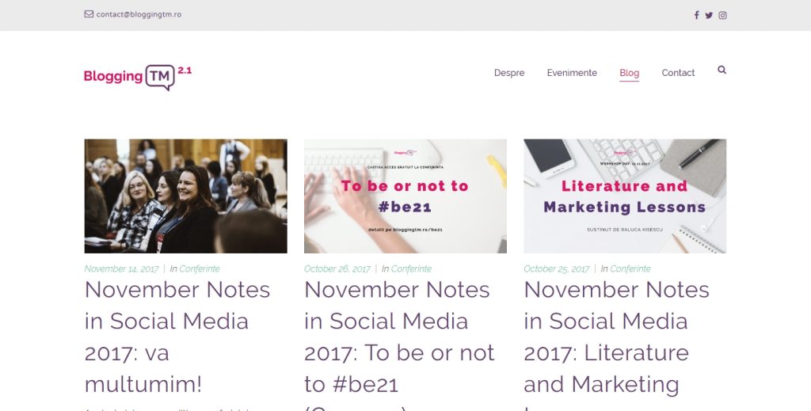
Task: Open the 'To be or not to #be21' post title
Action: coord(398,337)
